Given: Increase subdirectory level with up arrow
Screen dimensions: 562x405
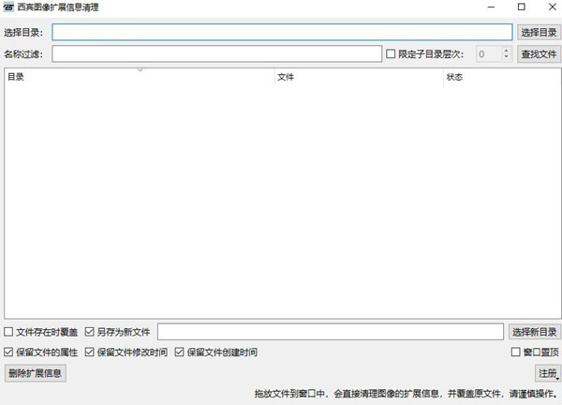Looking at the screenshot, I should tap(506, 51).
